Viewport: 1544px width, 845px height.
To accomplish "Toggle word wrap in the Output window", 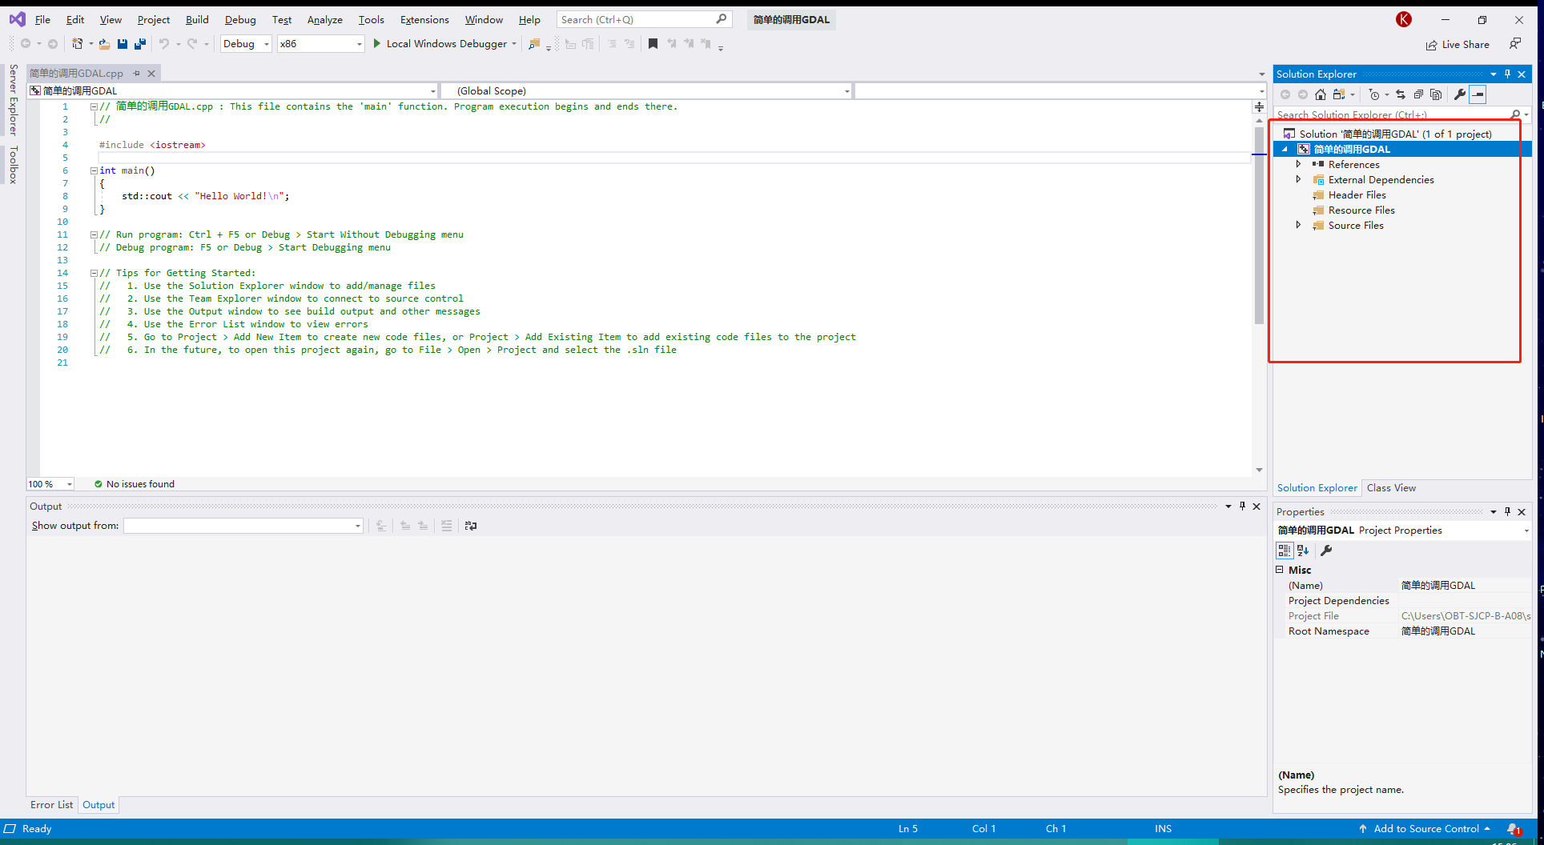I will coord(471,526).
